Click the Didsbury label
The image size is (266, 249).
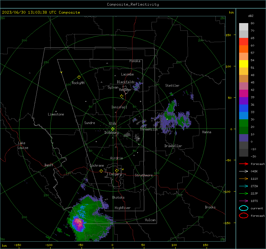click(x=111, y=133)
